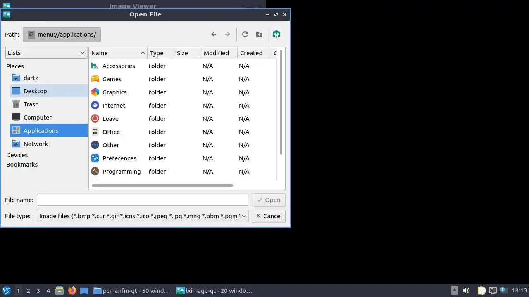
Task: Select the Accessories row name
Action: click(119, 66)
